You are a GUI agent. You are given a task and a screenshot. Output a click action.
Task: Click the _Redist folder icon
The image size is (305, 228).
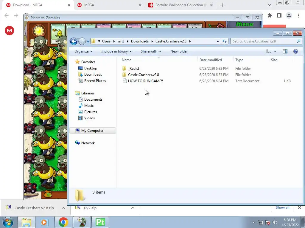[124, 69]
